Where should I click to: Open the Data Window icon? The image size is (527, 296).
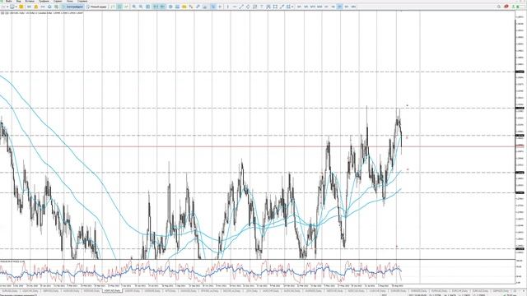tap(29, 7)
